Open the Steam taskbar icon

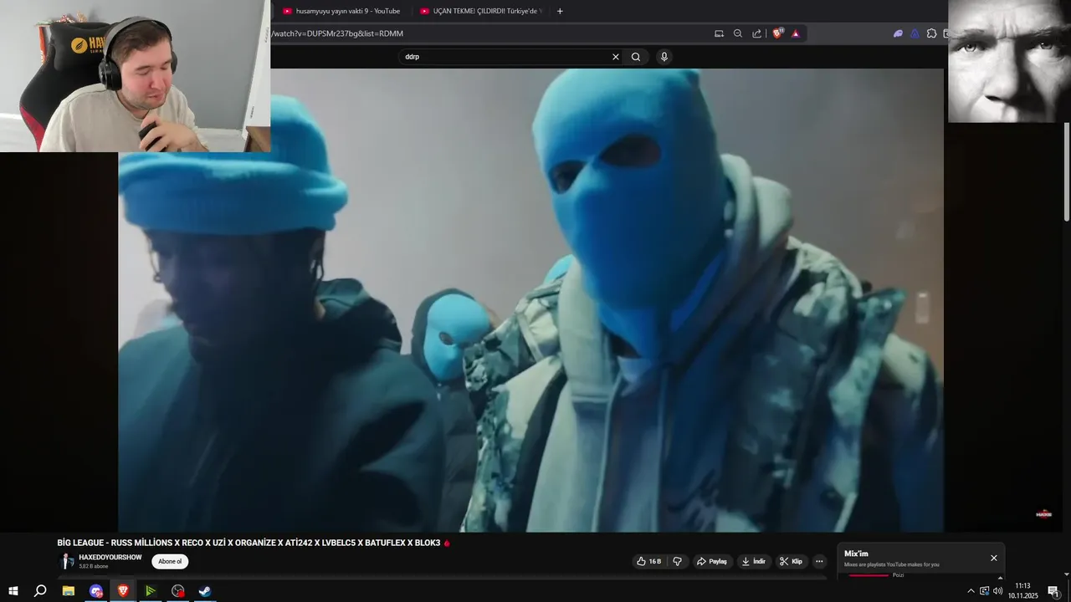205,591
